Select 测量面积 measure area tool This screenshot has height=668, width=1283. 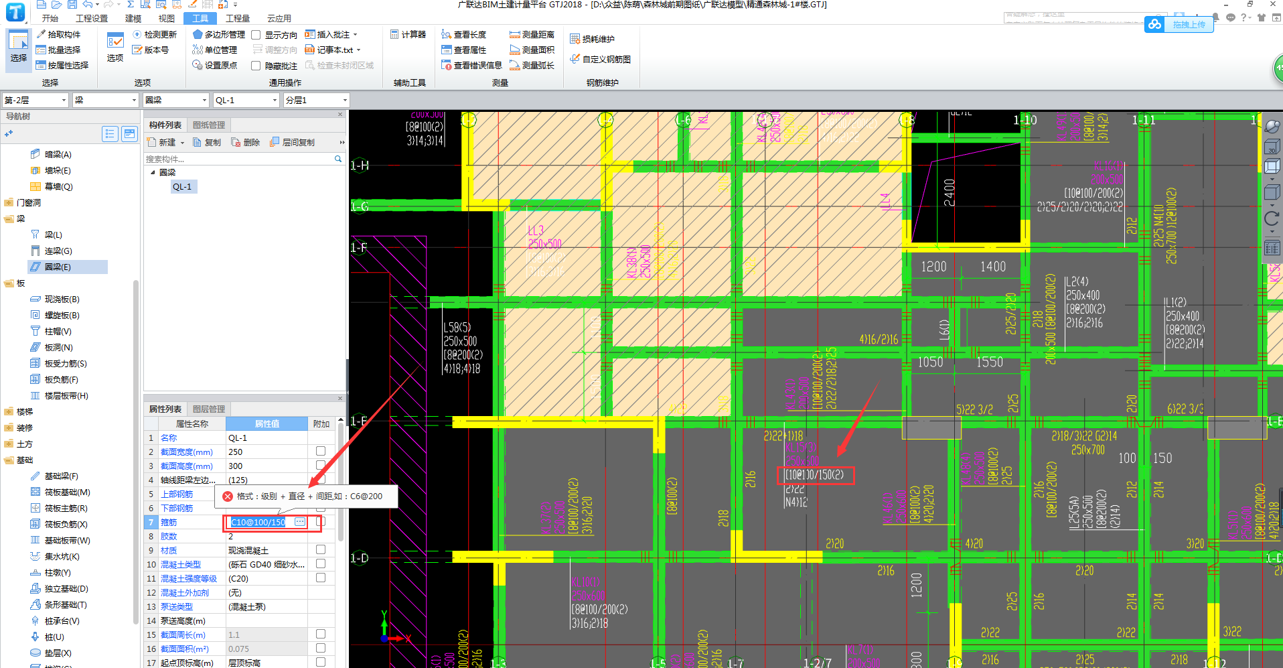coord(532,50)
